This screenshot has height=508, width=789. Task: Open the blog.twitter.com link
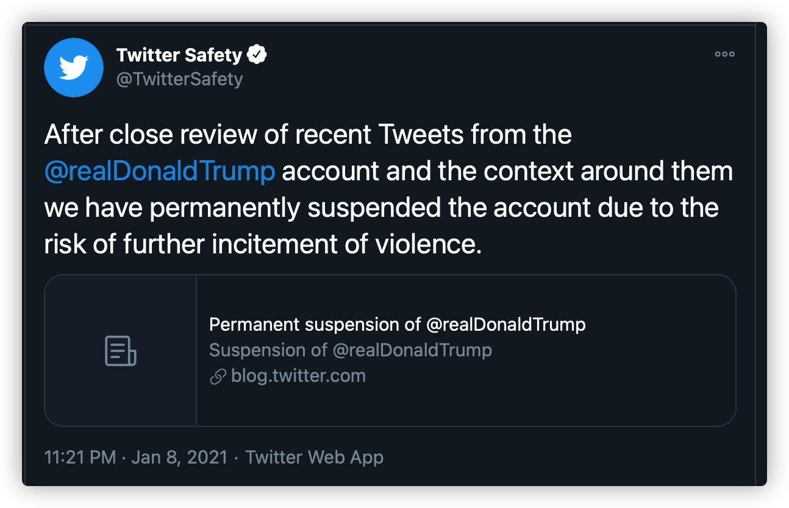tap(298, 376)
